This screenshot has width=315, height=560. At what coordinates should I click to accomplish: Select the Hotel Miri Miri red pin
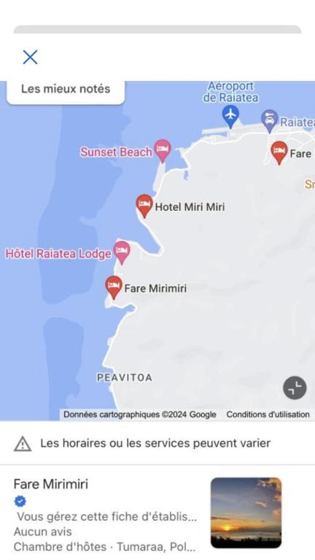coord(144,206)
